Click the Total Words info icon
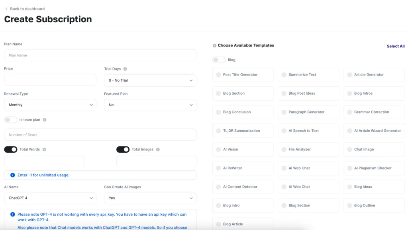This screenshot has width=408, height=230. 44,150
